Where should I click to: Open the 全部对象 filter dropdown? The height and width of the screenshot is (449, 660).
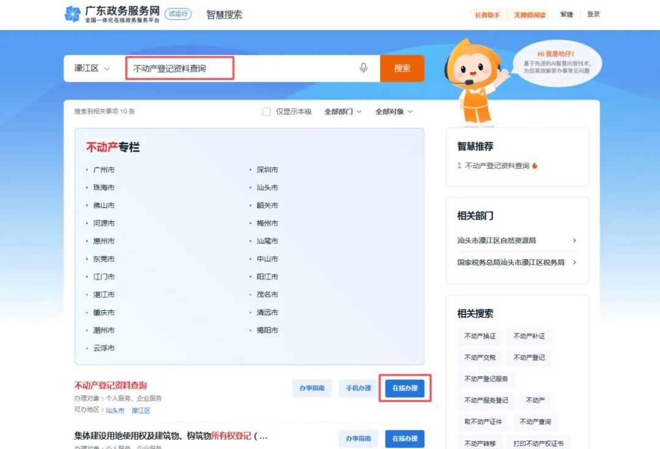click(x=394, y=112)
